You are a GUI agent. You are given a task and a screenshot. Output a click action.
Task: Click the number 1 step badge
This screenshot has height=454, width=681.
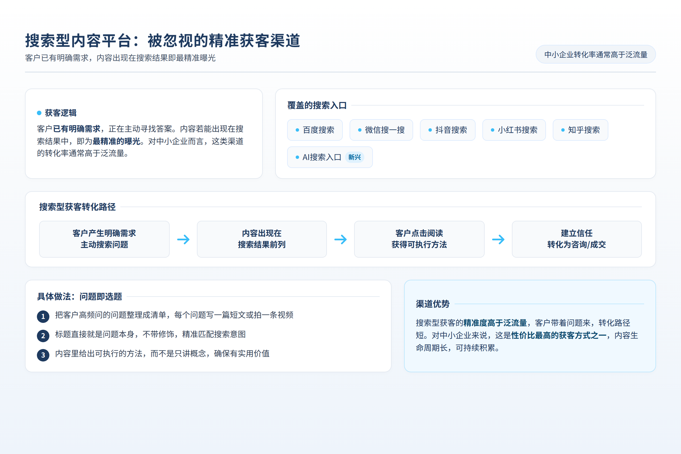coord(43,316)
